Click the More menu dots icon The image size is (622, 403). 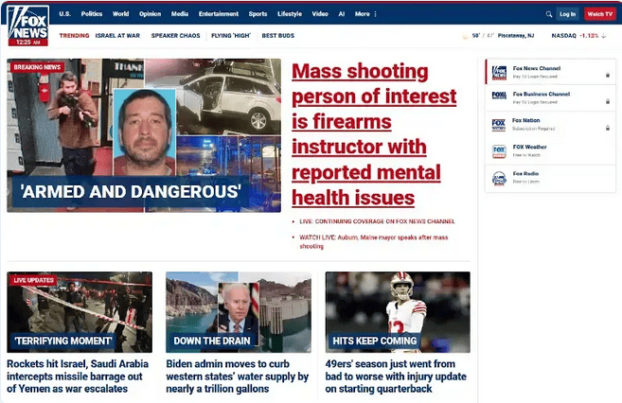[375, 14]
